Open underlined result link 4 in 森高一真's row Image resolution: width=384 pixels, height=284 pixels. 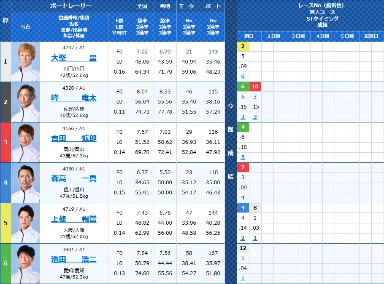243,197
